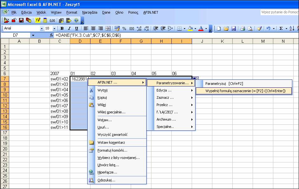Open the AutoSum functions dropdown arrow
Screen dimensions: 299x189
pos(286,28)
